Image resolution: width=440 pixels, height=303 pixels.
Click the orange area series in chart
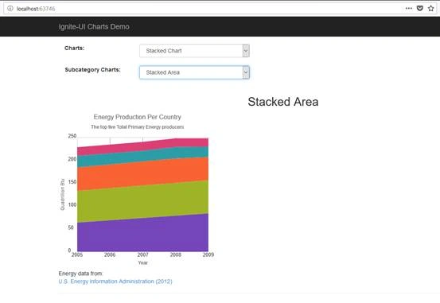[x=142, y=173]
